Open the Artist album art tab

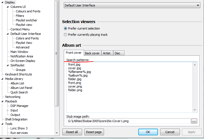(x=107, y=53)
